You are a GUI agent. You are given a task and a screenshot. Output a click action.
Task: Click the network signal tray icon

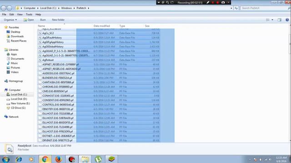(266, 159)
